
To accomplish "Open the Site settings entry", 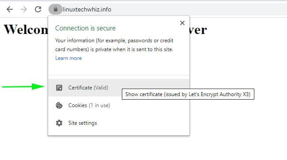I will click(x=119, y=123).
